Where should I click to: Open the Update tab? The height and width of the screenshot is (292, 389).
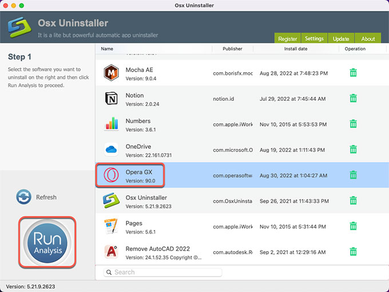click(341, 38)
